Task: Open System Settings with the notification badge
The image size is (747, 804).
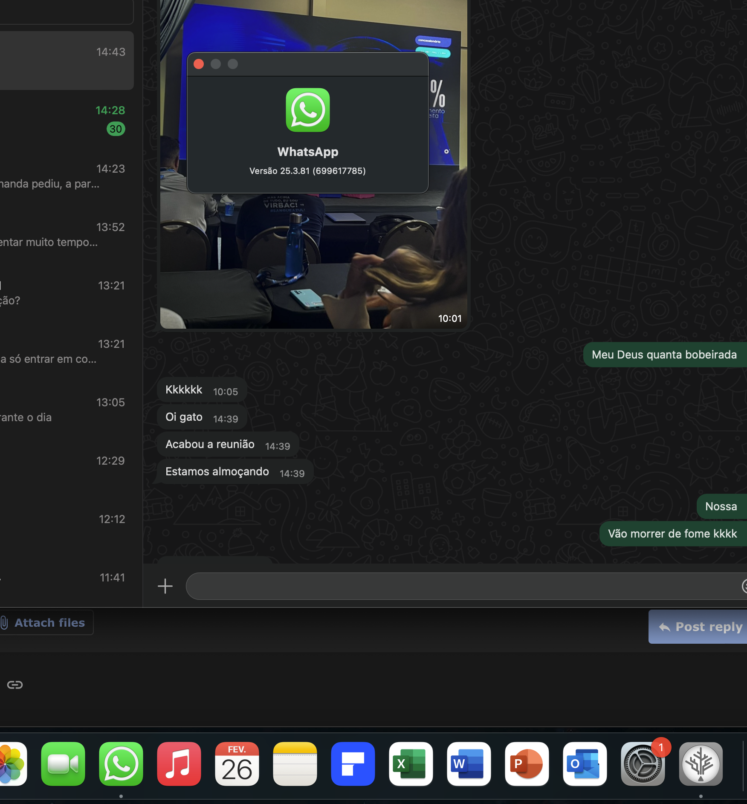Action: point(643,764)
